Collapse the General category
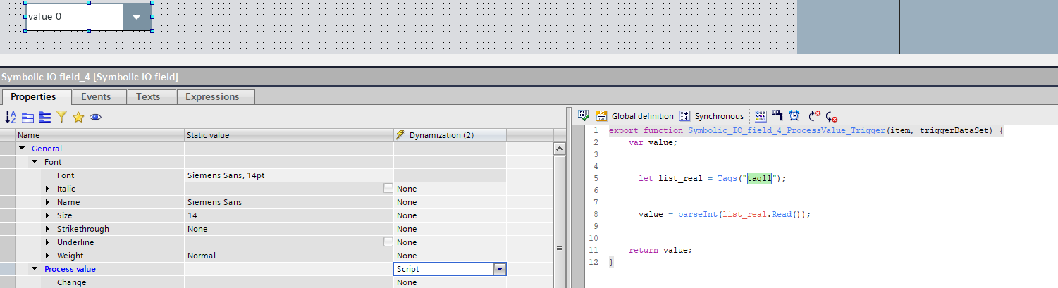This screenshot has width=1058, height=288. [x=22, y=149]
